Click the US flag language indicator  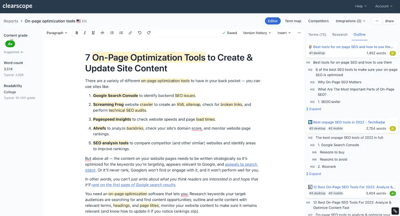pyautogui.click(x=79, y=21)
